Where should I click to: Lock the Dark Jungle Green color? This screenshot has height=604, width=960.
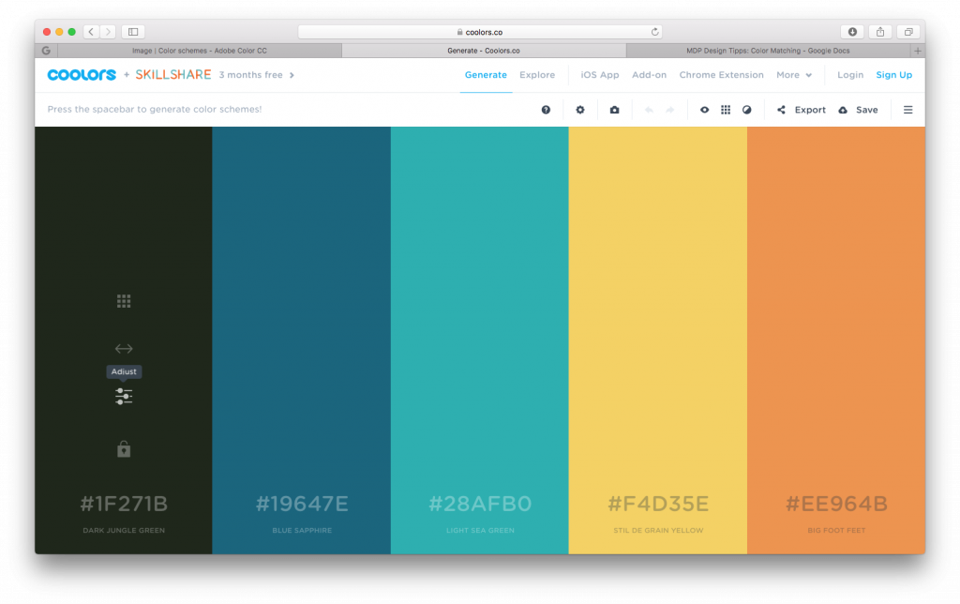123,449
